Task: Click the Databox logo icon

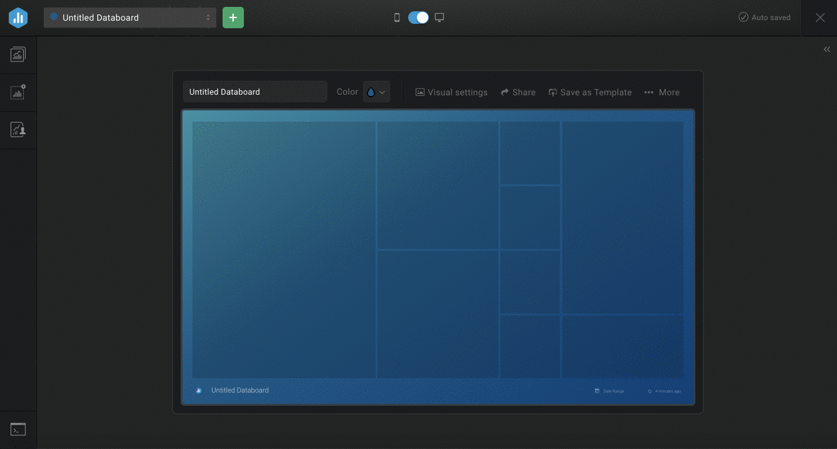Action: click(18, 18)
